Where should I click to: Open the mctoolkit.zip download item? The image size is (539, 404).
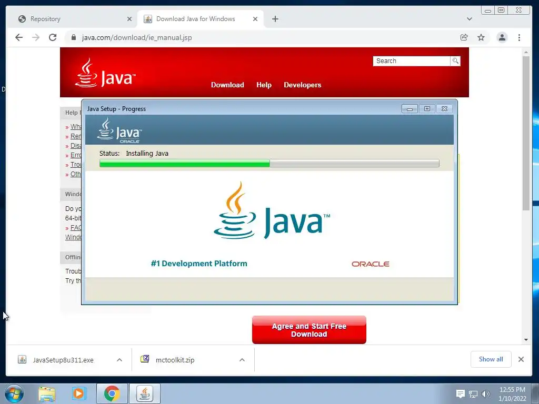(x=172, y=360)
